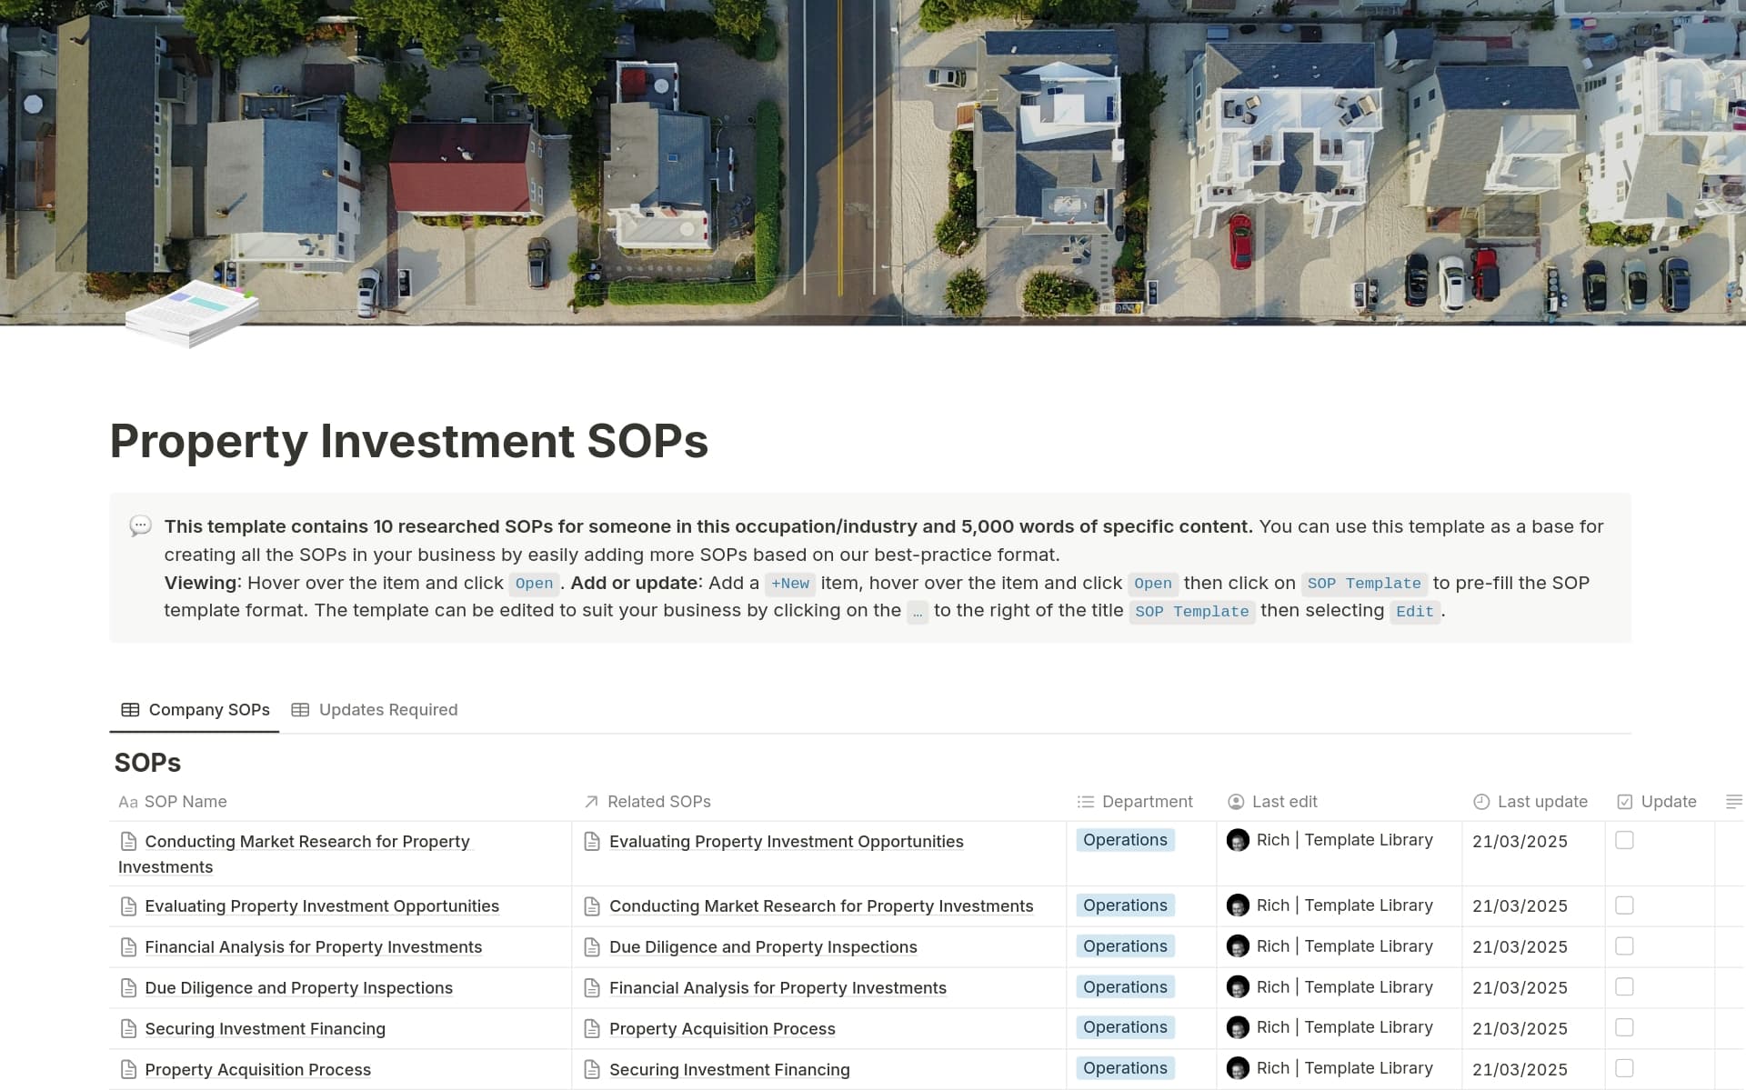Click the table icon beside Company SOPs
This screenshot has height=1090, width=1746.
pyautogui.click(x=130, y=709)
